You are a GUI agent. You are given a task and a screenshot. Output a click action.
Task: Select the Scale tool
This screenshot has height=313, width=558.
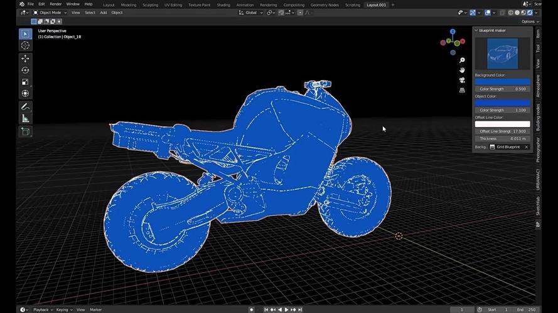click(x=25, y=81)
